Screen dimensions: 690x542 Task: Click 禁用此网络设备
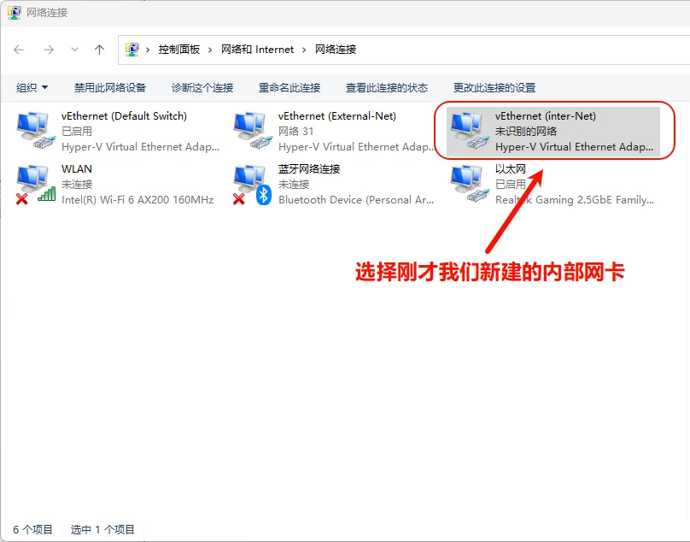(x=110, y=88)
